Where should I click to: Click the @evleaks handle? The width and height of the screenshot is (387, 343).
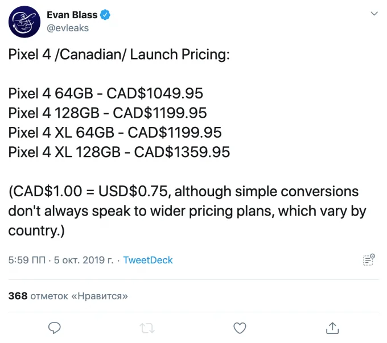[68, 28]
